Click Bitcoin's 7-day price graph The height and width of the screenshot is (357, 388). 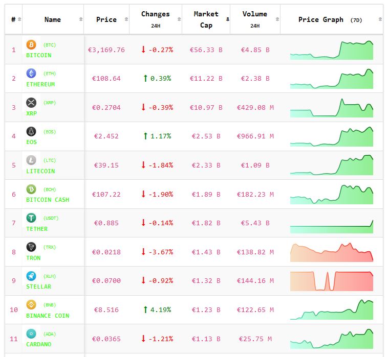coord(331,50)
